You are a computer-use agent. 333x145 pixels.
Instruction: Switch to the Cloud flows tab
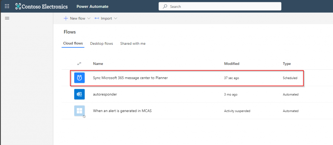tap(73, 43)
